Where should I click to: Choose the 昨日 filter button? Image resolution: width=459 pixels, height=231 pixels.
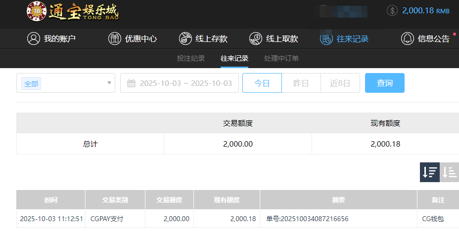click(301, 83)
